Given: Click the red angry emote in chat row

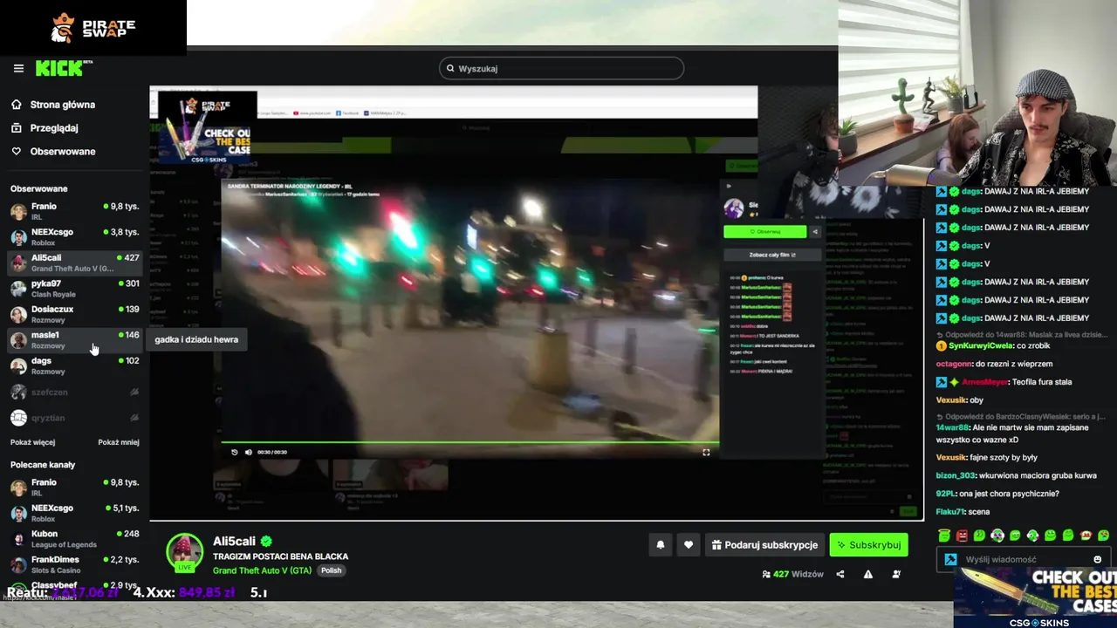Looking at the screenshot, I should (962, 536).
